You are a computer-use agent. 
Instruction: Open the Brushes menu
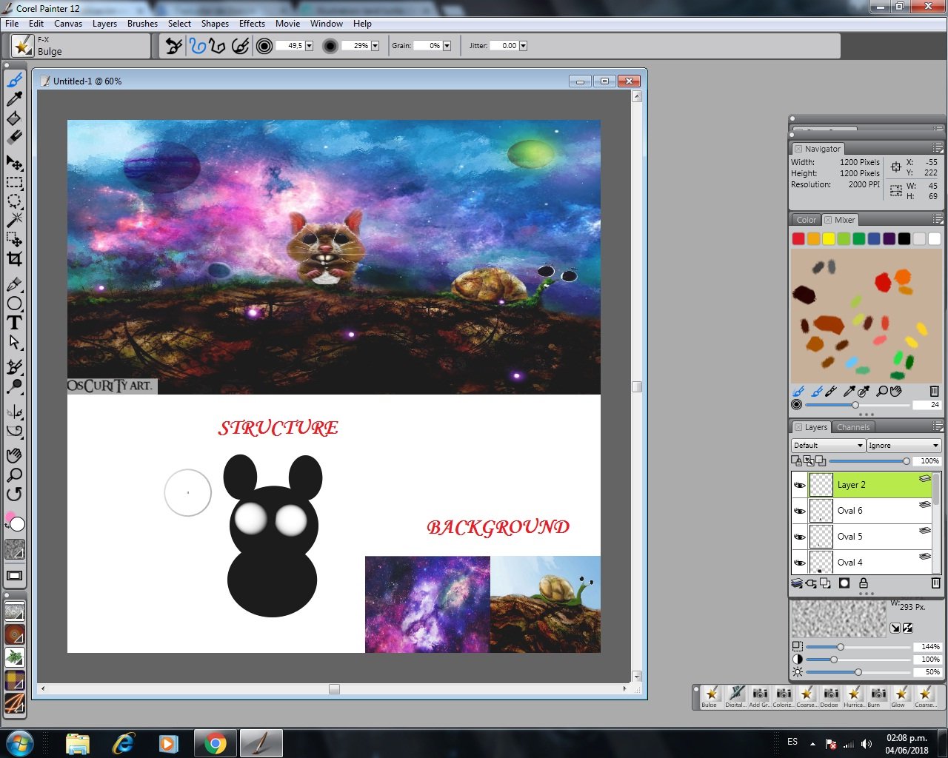(142, 24)
